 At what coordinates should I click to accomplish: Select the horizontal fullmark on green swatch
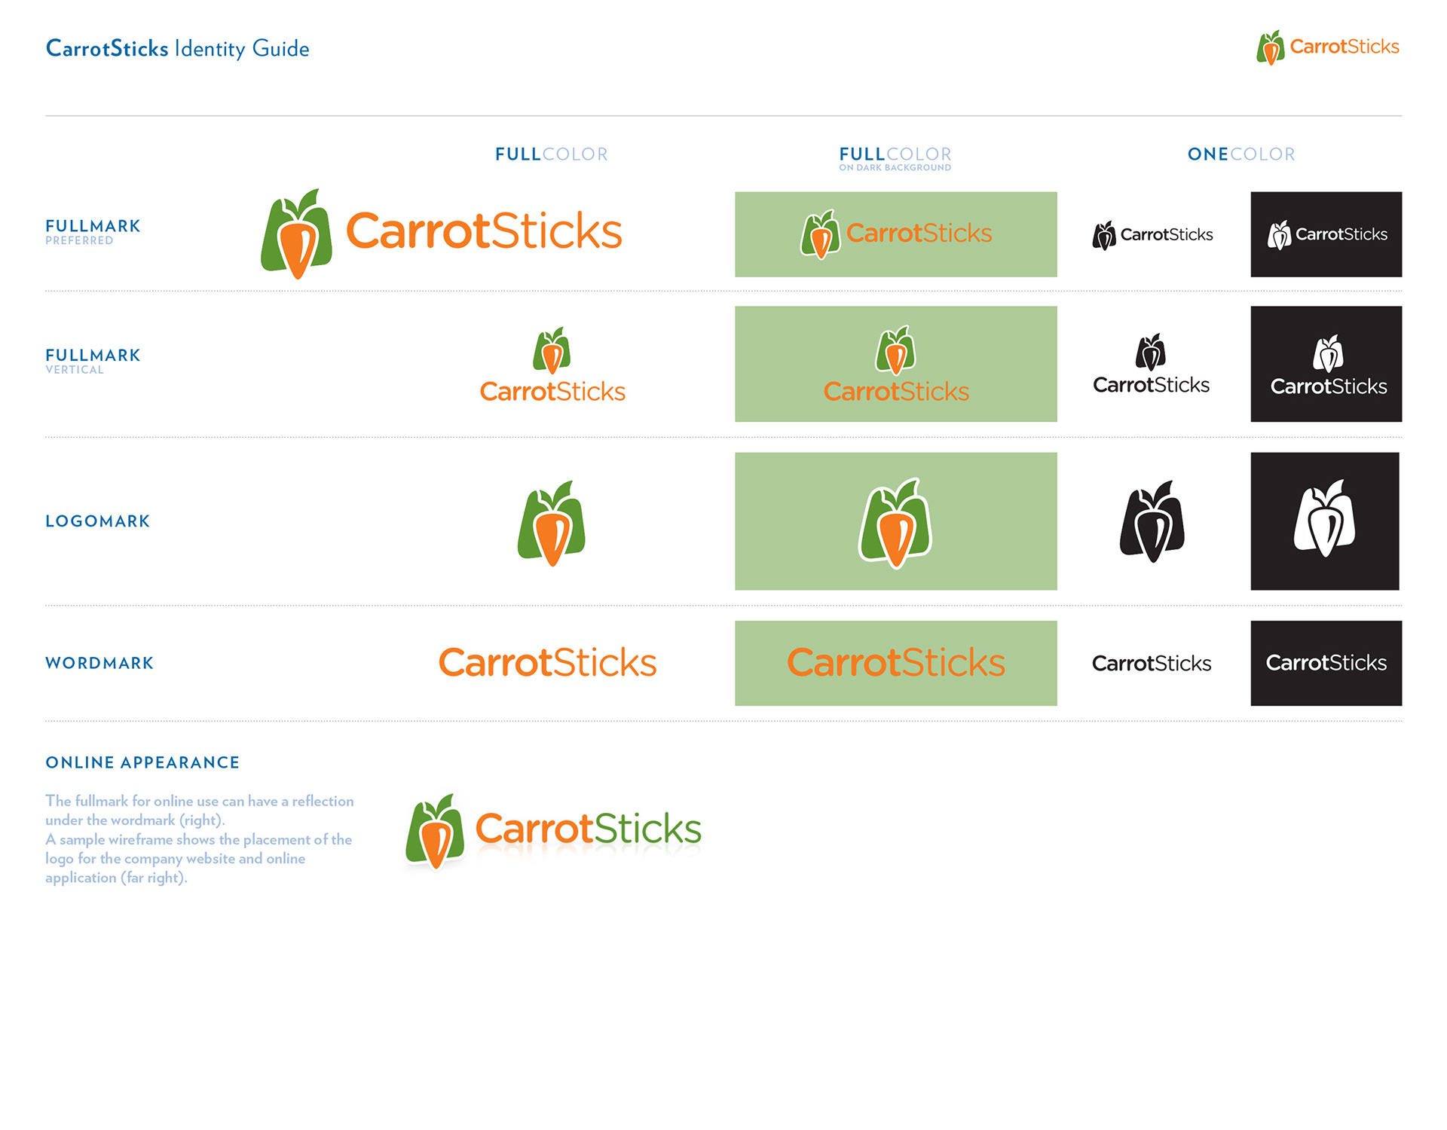(896, 234)
